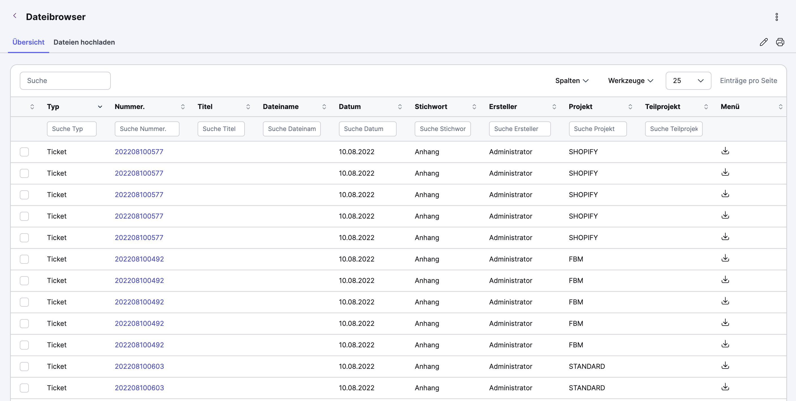This screenshot has height=401, width=796.
Task: Click the printer icon
Action: (780, 42)
